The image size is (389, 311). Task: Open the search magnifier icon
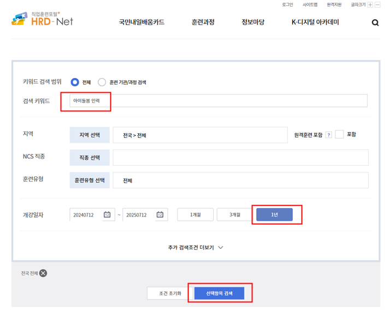[x=375, y=23]
